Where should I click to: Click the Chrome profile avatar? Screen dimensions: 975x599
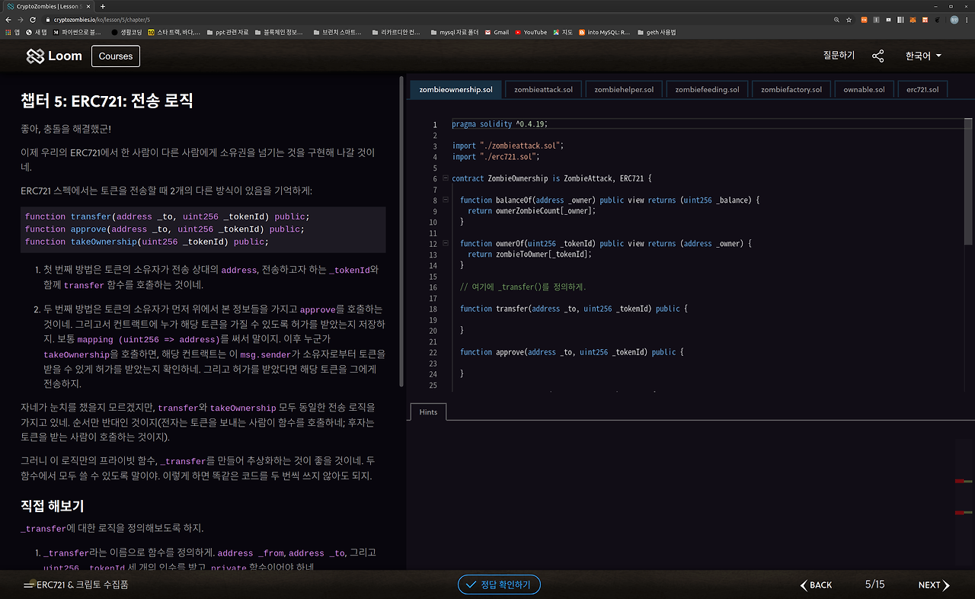[x=954, y=19]
